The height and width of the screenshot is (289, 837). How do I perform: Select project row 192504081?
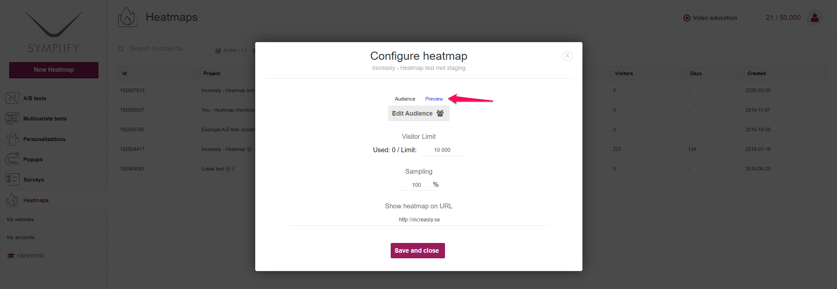click(132, 169)
